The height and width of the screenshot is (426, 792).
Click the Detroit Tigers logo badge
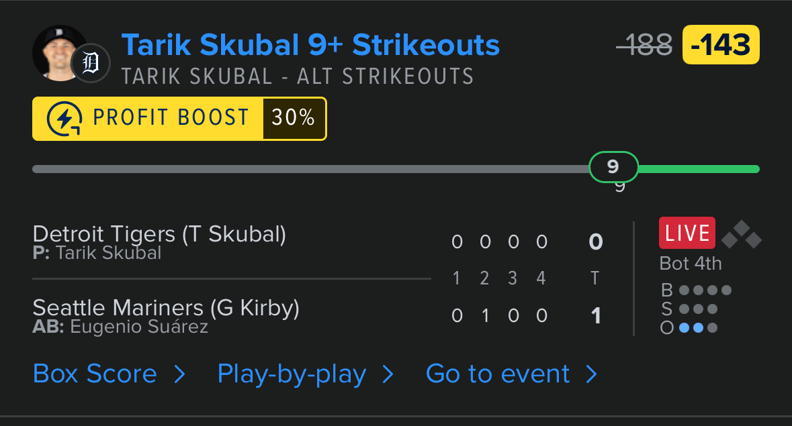(90, 64)
